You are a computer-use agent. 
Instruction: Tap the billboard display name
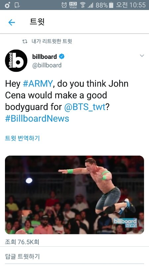[x=44, y=57]
